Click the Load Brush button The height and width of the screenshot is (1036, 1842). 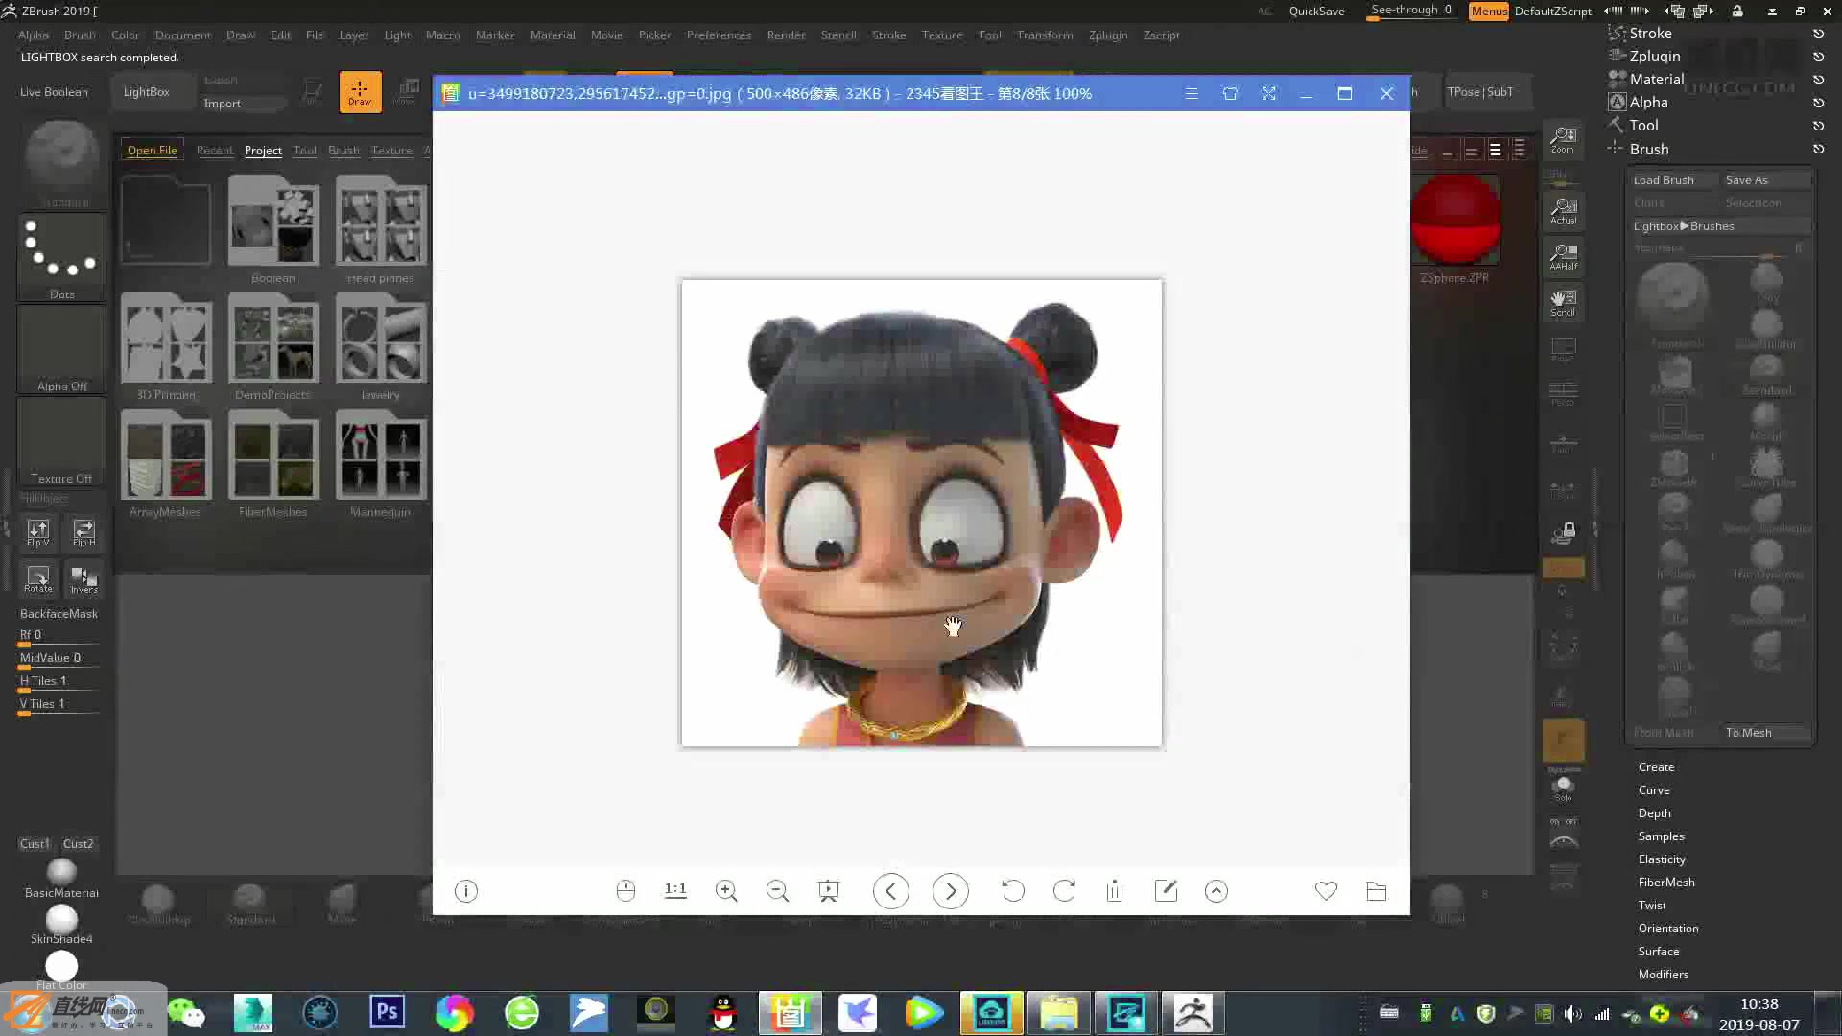[1665, 179]
